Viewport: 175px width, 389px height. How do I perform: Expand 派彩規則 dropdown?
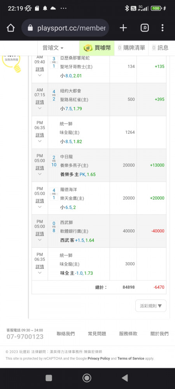(151, 306)
